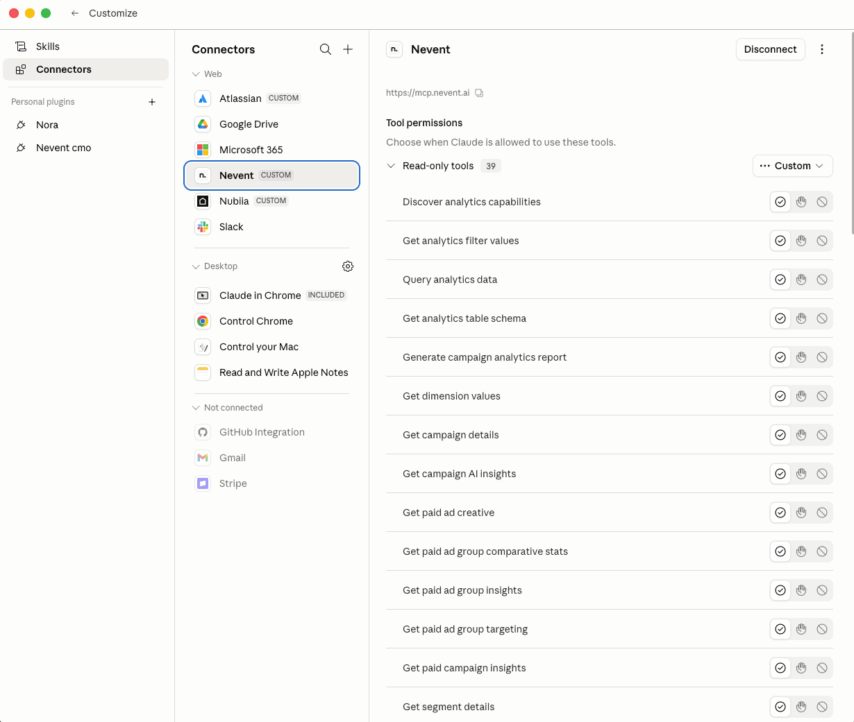Set Get analytics table schema to needs approval
This screenshot has height=722, width=854.
tap(801, 318)
